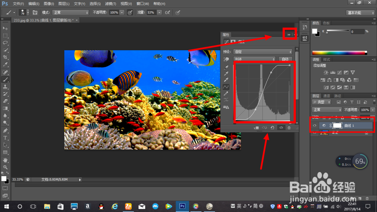Toggle airbrush mode in options bar
The width and height of the screenshot is (377, 212).
168,12
